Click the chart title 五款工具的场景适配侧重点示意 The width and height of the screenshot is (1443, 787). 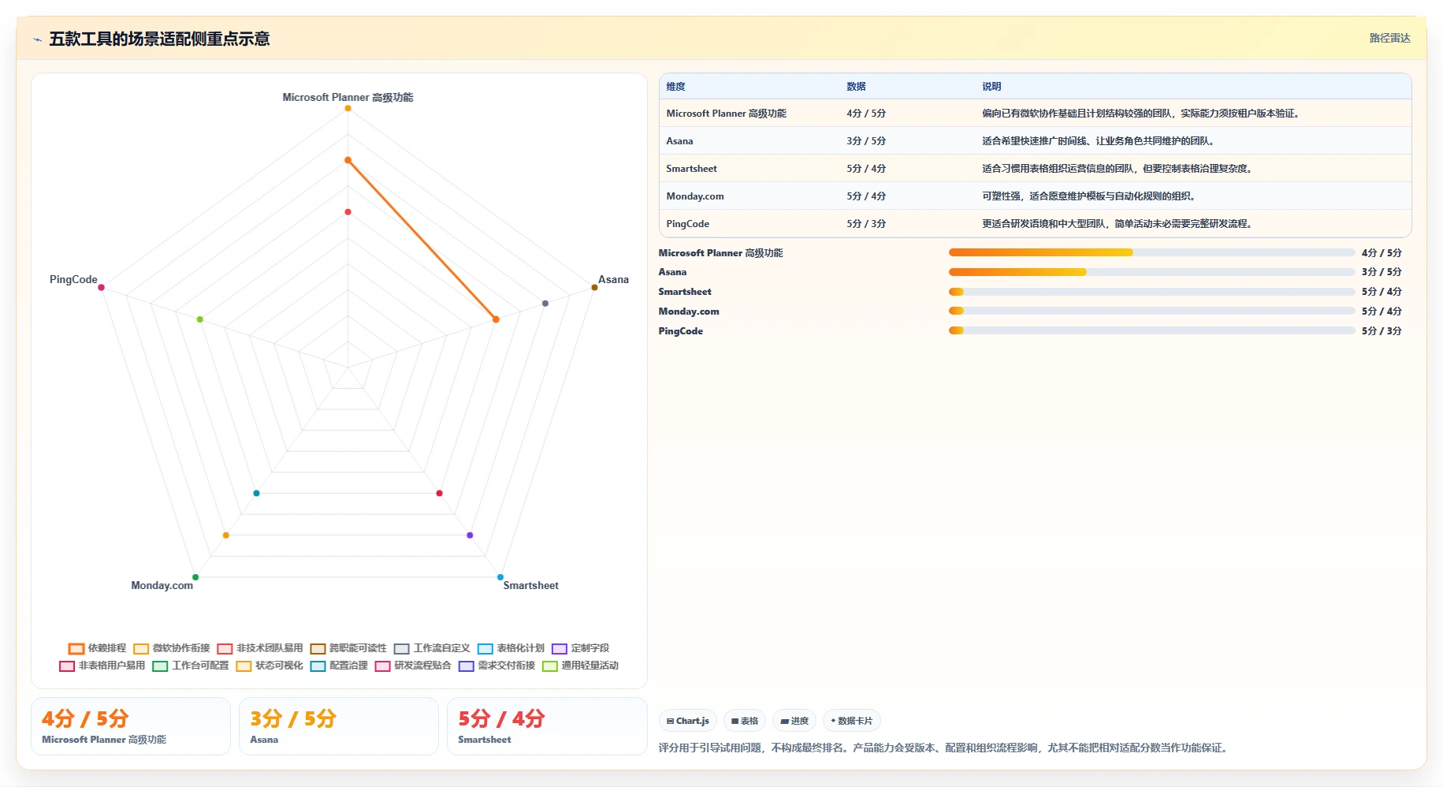coord(159,39)
